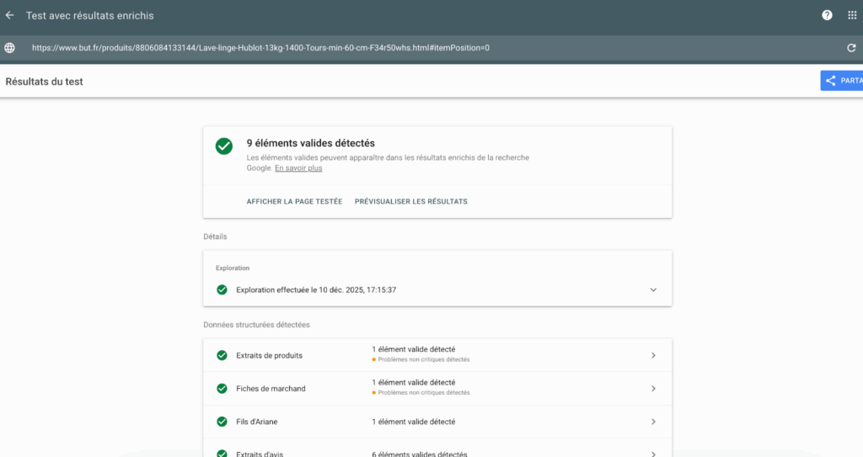
Task: Click AFFICHER LA PAGE TESTÉE
Action: coord(294,202)
